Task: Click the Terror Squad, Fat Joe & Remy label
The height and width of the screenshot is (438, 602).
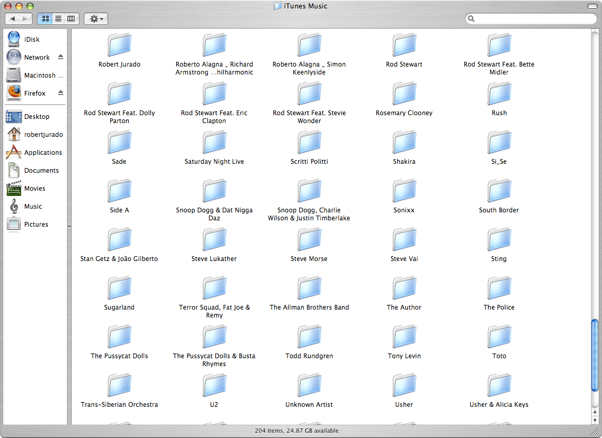Action: (x=214, y=311)
